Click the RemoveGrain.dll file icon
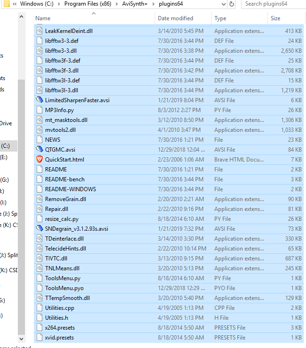 point(39,199)
